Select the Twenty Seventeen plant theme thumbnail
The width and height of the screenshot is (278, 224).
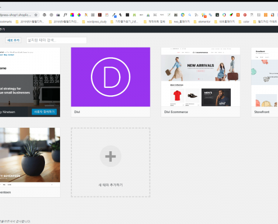[30, 157]
